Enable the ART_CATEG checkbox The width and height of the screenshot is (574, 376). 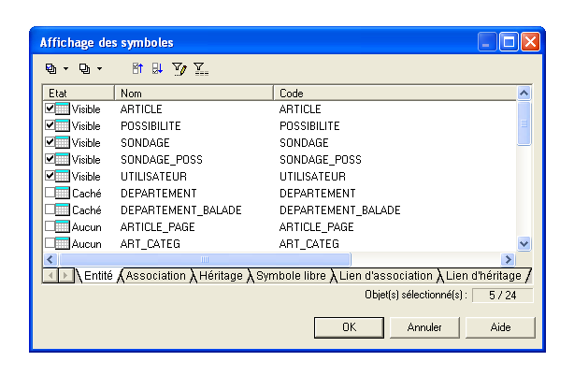pos(50,243)
